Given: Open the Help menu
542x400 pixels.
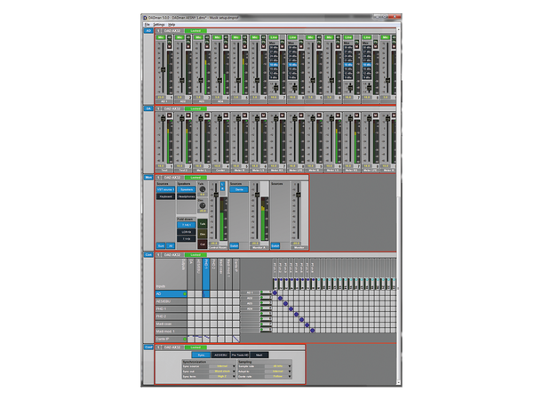Looking at the screenshot, I should point(171,25).
